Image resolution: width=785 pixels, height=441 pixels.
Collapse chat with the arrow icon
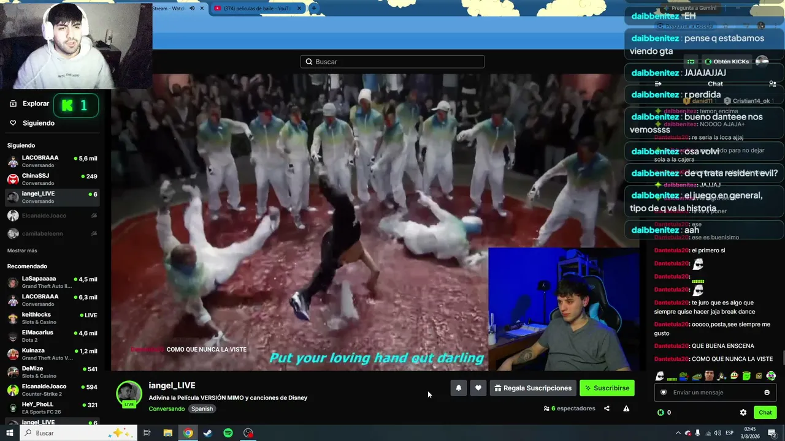click(x=658, y=84)
